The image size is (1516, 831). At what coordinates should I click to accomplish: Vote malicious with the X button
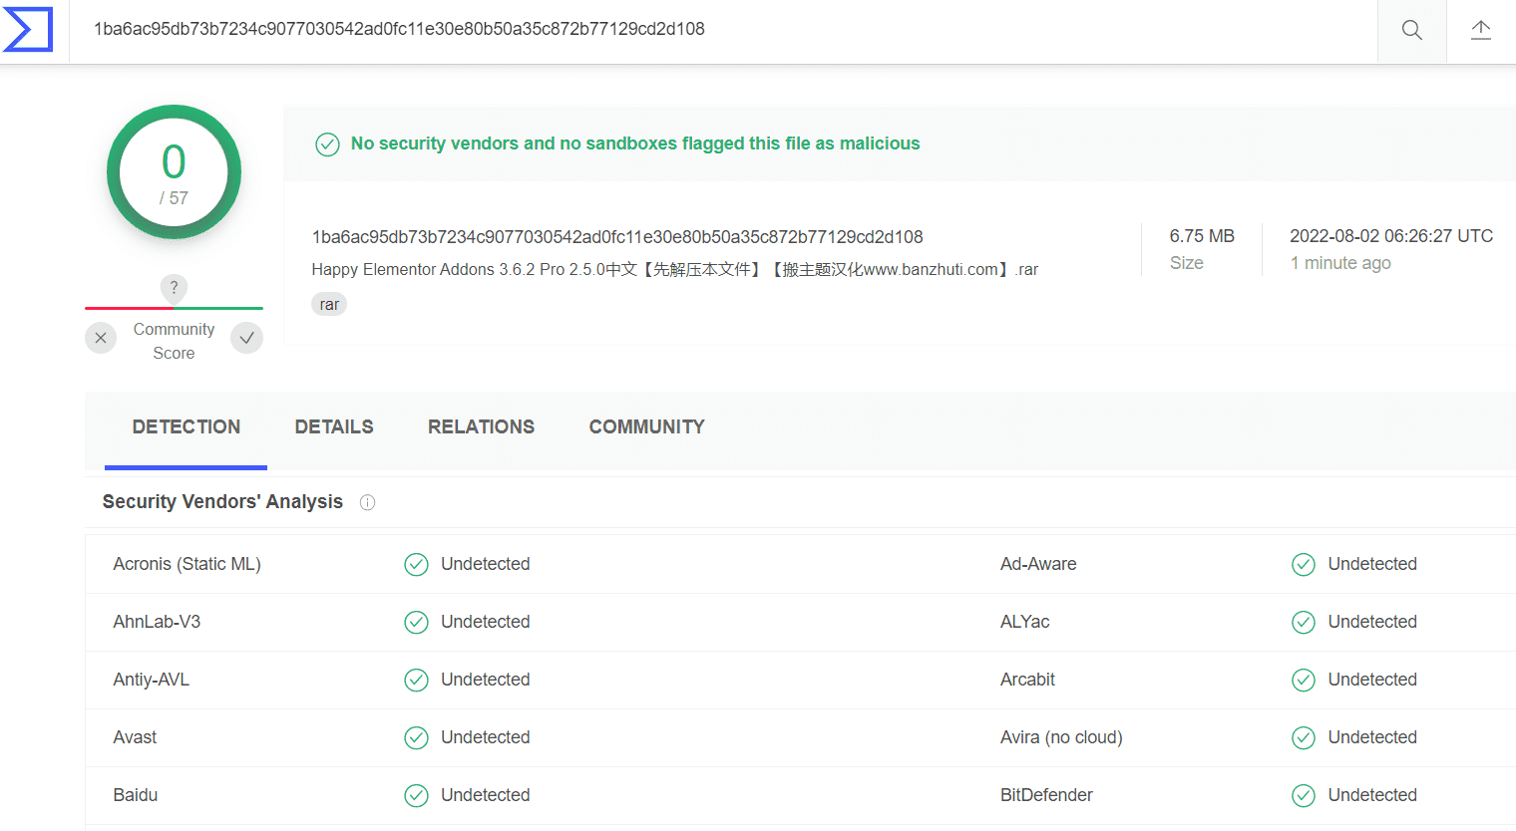101,339
